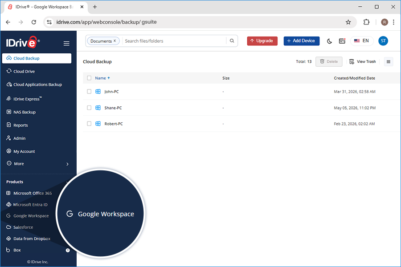This screenshot has width=401, height=267.
Task: Open EN language selector
Action: (362, 41)
